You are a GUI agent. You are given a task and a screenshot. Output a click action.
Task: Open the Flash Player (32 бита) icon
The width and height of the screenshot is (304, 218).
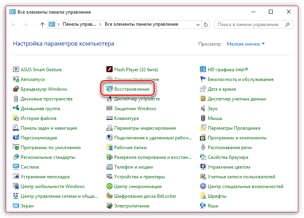(x=110, y=70)
